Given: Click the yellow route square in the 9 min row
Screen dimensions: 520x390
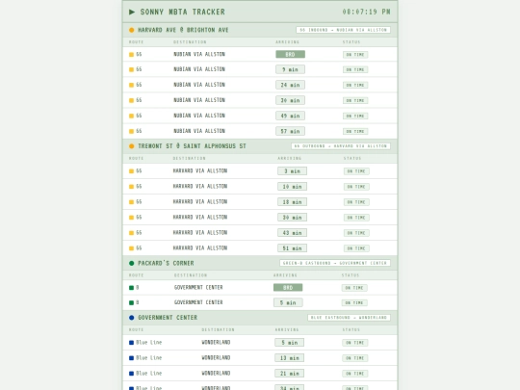Looking at the screenshot, I should coord(131,69).
